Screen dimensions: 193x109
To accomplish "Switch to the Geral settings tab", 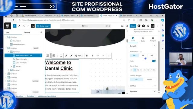I will click(133, 39).
